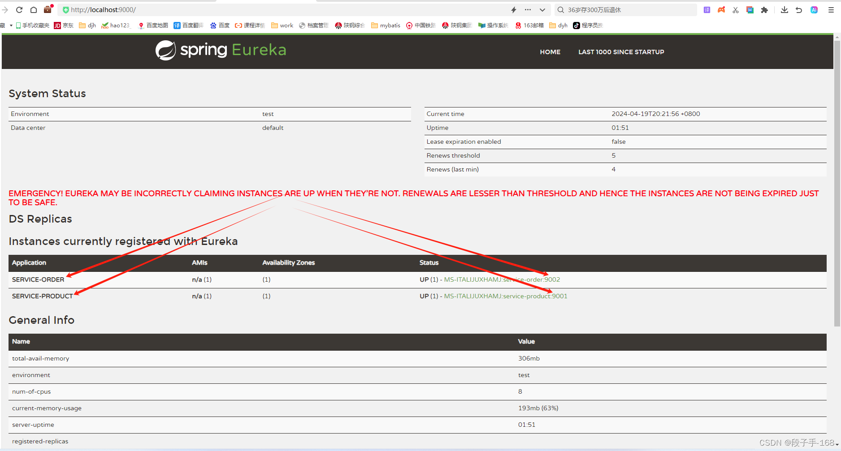Open the browser hamburger menu
The height and width of the screenshot is (451, 841).
tap(831, 10)
